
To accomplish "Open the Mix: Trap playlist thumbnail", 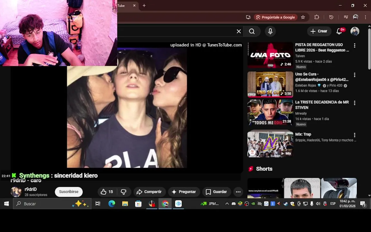I will coord(270,144).
